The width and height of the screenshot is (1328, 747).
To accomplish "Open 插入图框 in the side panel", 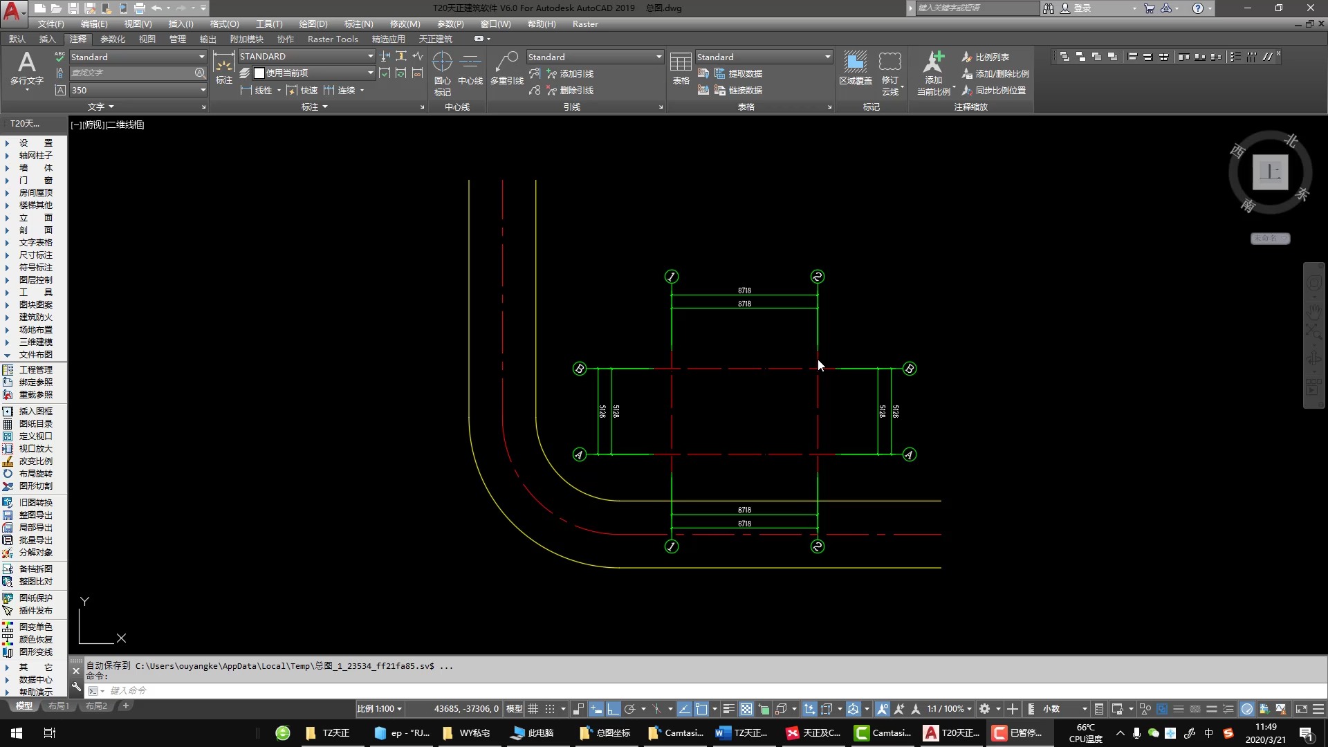I will [35, 412].
